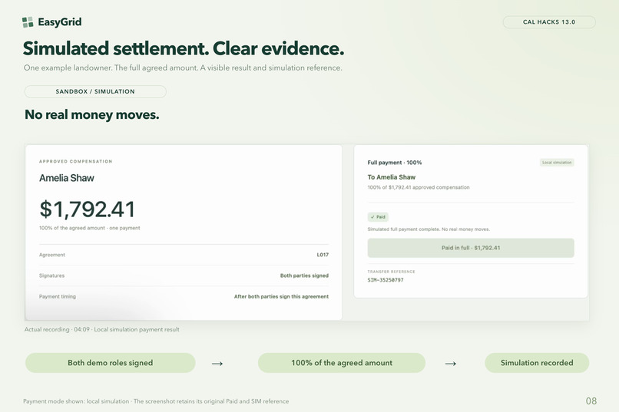Viewport: 619px width, 412px height.
Task: Click the Paid status badge with checkmark
Action: pyautogui.click(x=378, y=217)
